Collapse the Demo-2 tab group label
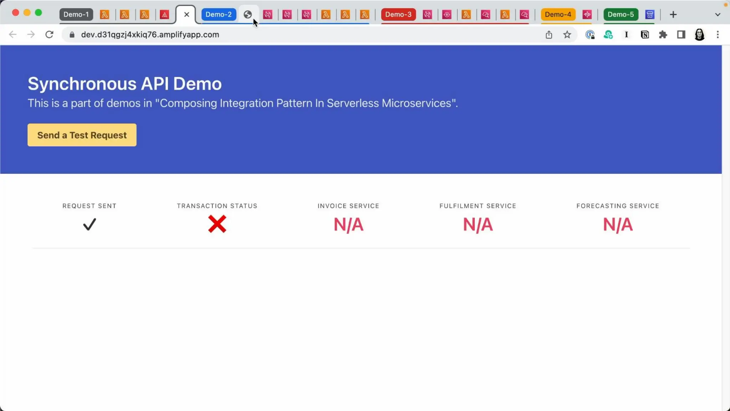 (x=219, y=15)
